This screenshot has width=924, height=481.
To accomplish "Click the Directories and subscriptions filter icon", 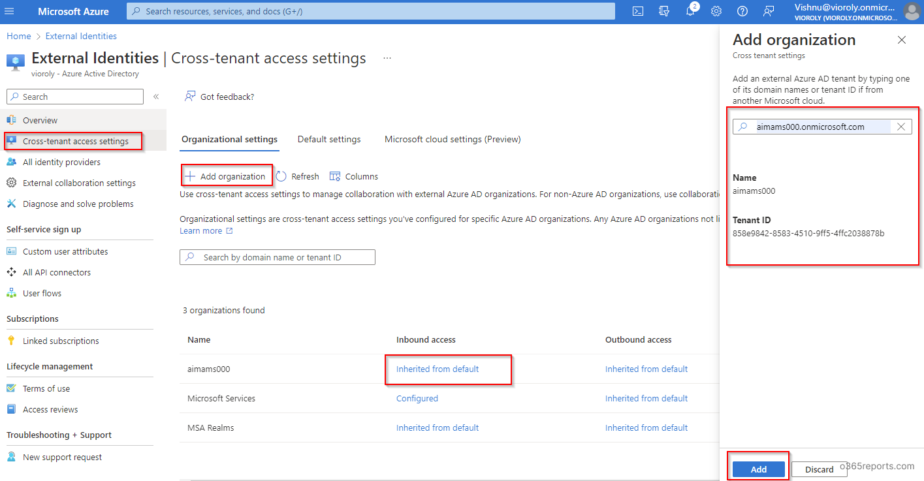I will (x=664, y=11).
